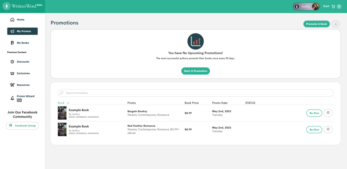Re-Run the Bargain Booksy promotion
The width and height of the screenshot is (347, 169).
314,113
